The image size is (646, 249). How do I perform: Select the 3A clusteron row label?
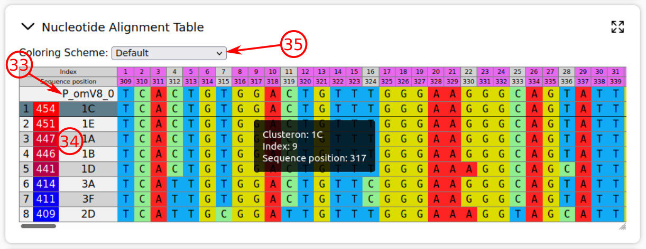click(x=88, y=184)
